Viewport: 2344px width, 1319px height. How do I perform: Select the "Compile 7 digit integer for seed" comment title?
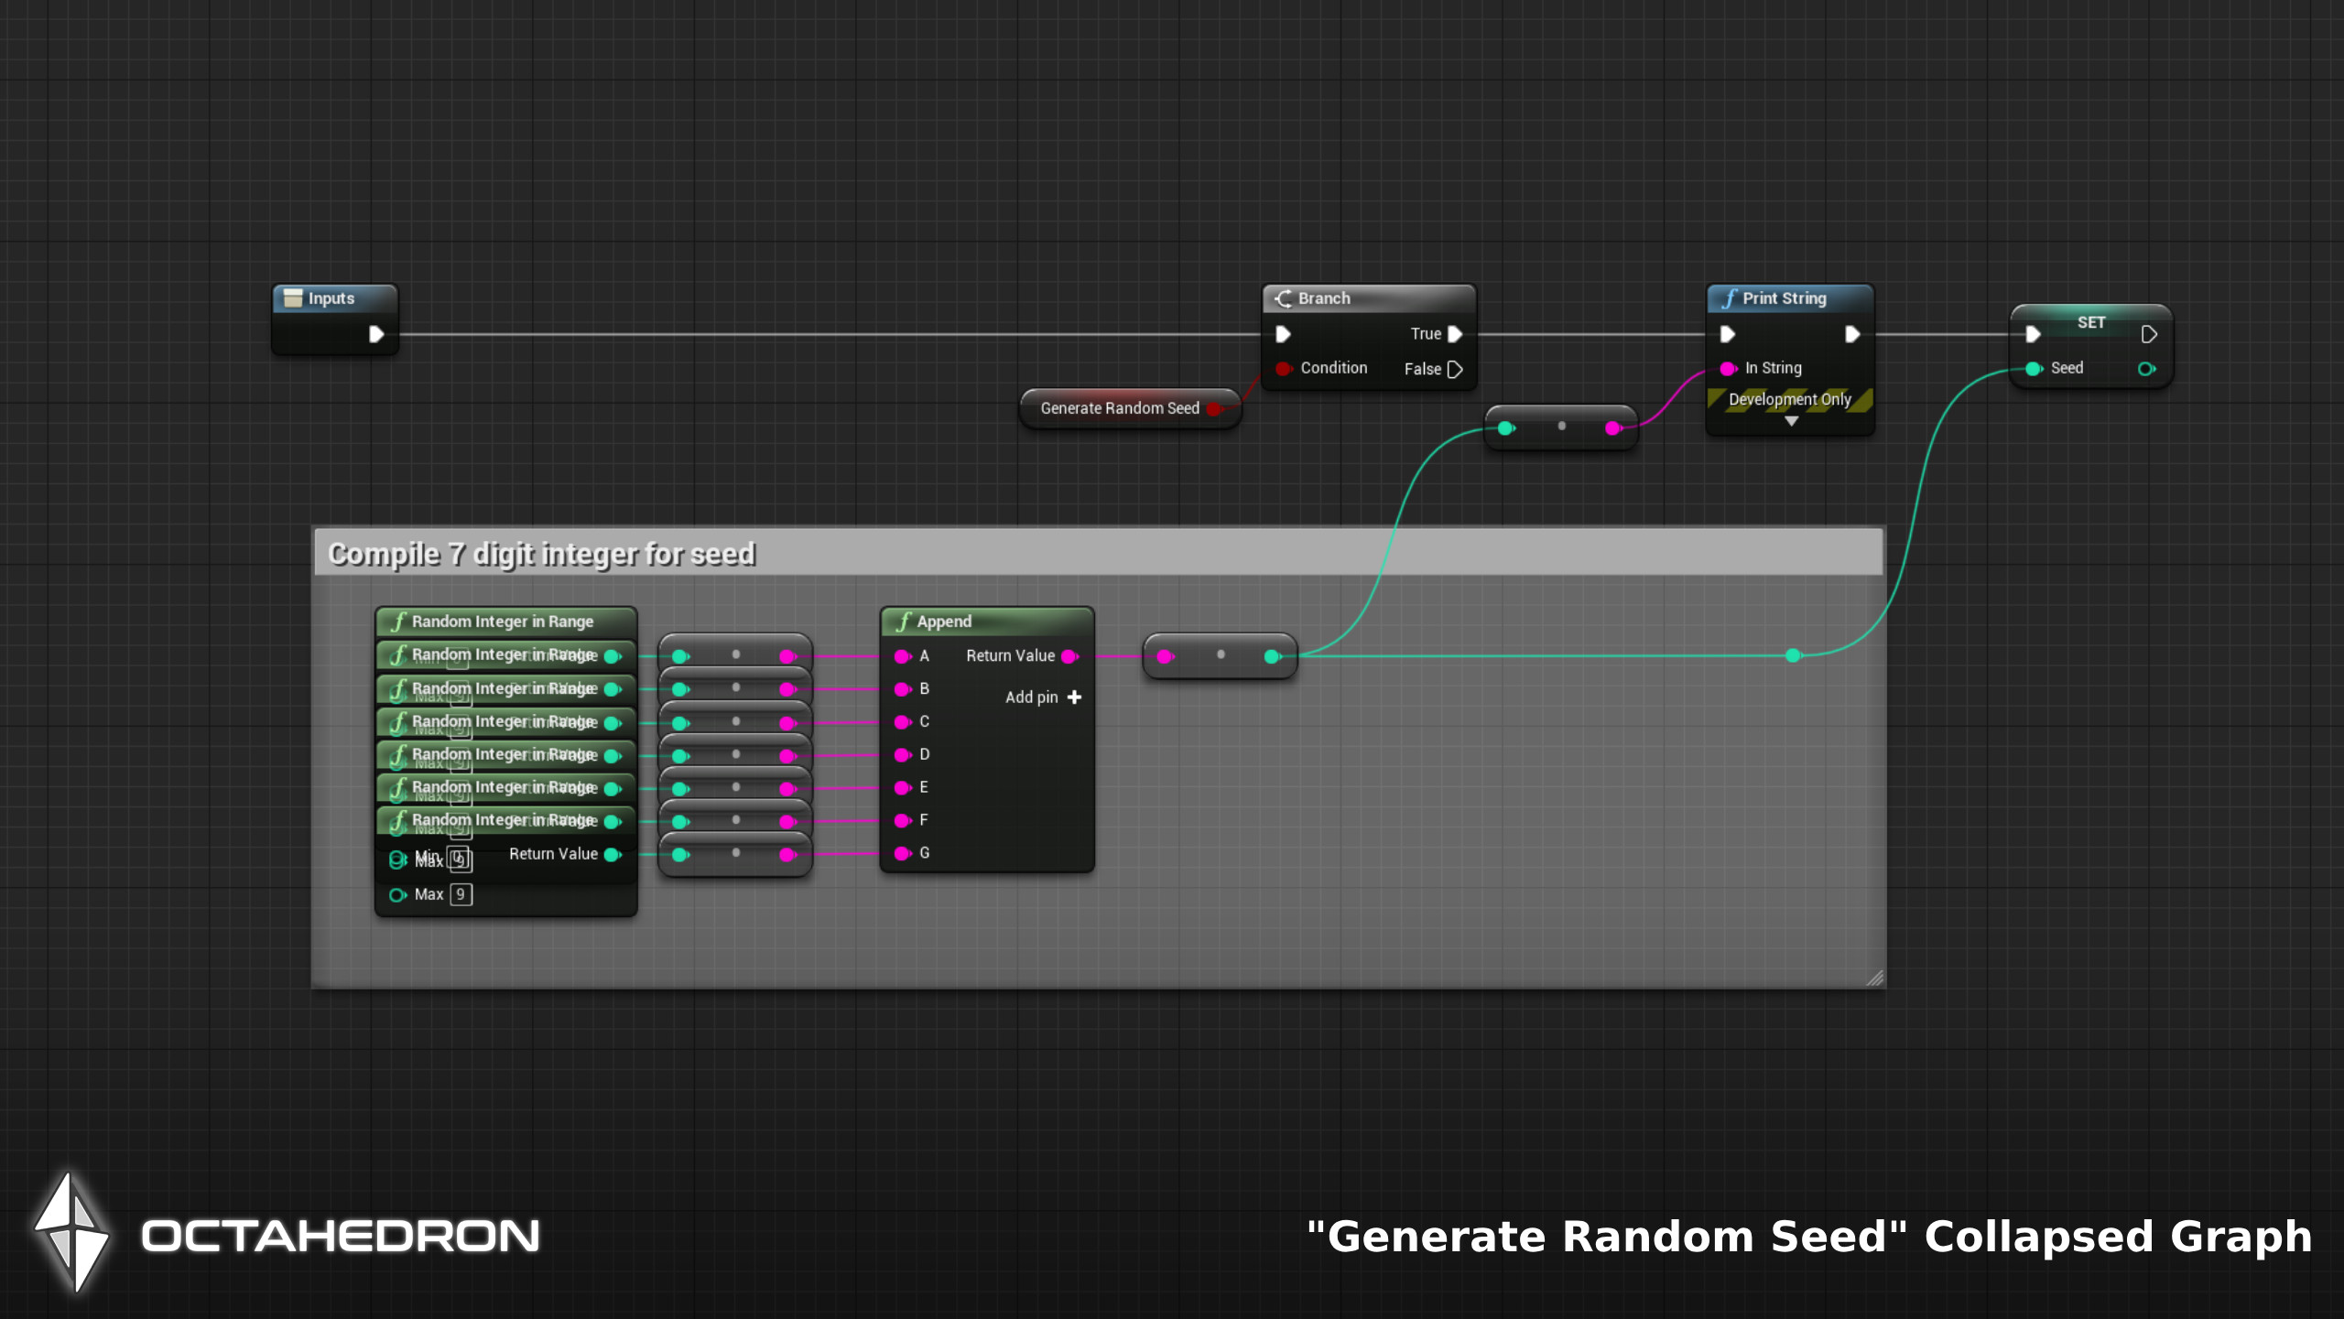[x=541, y=554]
